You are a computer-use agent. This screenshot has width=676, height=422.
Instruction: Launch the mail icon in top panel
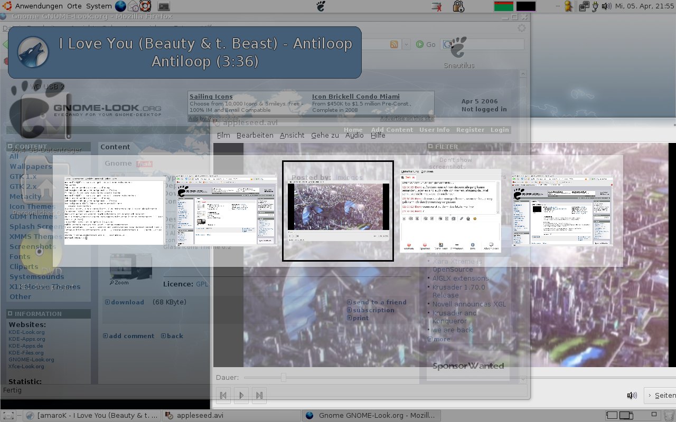pos(133,6)
